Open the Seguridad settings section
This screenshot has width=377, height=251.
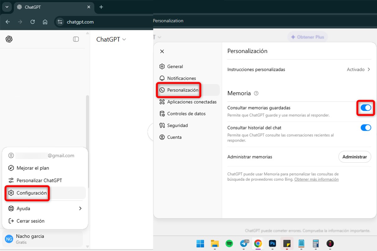188,125
